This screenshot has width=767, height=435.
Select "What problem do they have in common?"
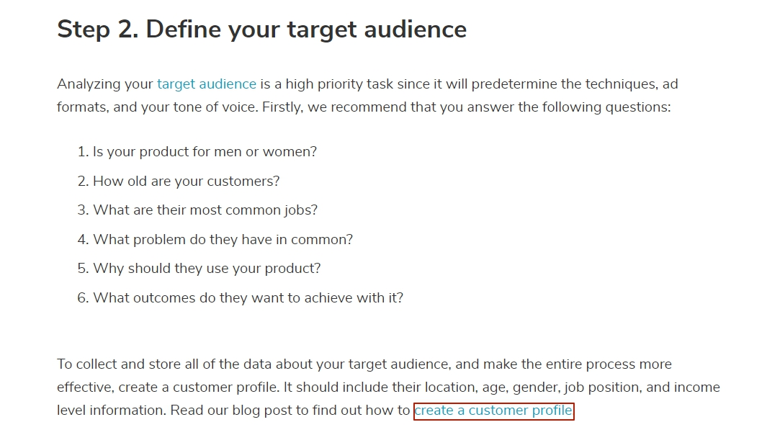coord(223,240)
